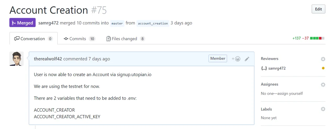Click the account_creation branch label
Screen dimensions: 336x129
tap(153, 23)
